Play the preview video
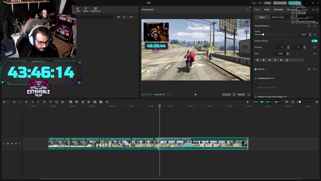This screenshot has height=181, width=321. coord(196,95)
